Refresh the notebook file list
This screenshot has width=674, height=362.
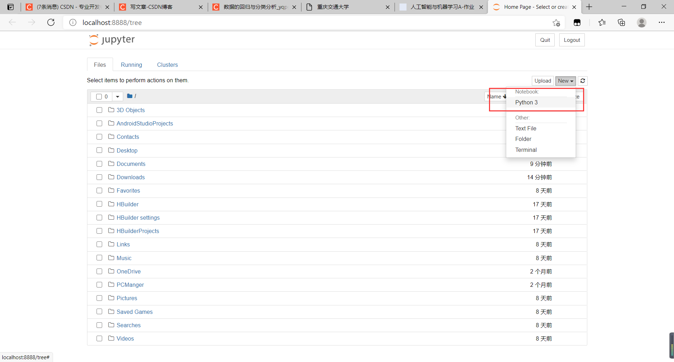582,81
